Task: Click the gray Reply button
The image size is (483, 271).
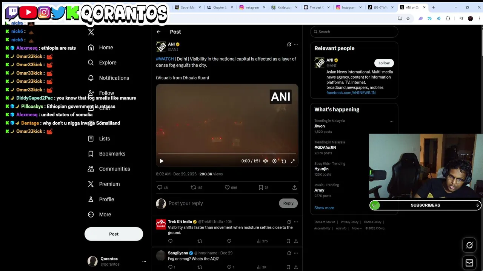Action: tap(288, 203)
